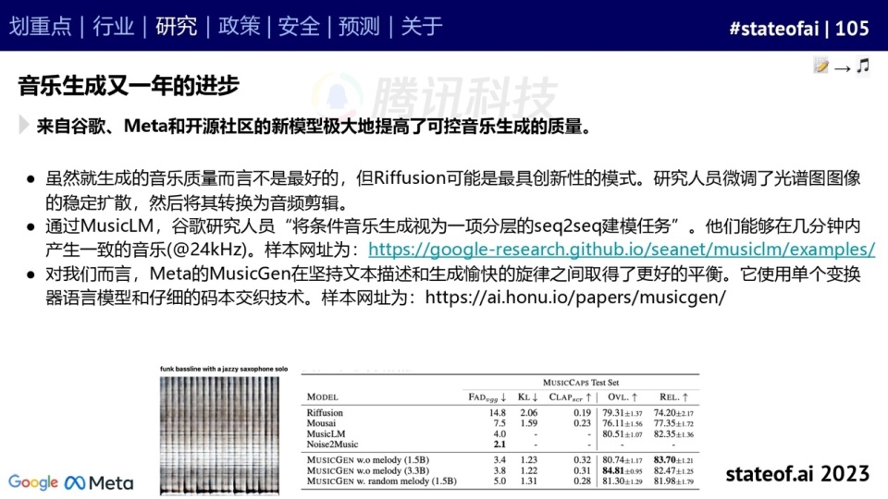The image size is (888, 499).
Task: Click the Noise2Music table row name
Action: click(x=332, y=444)
